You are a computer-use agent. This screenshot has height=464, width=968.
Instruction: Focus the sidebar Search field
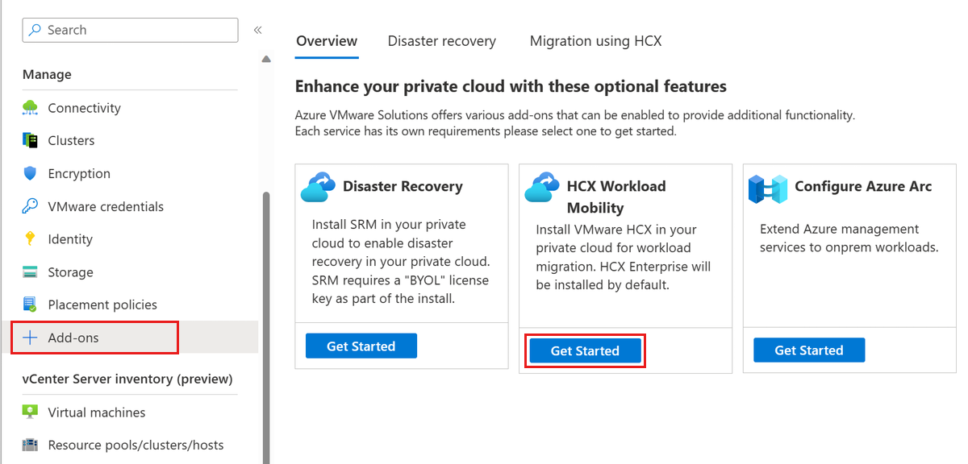[x=131, y=30]
